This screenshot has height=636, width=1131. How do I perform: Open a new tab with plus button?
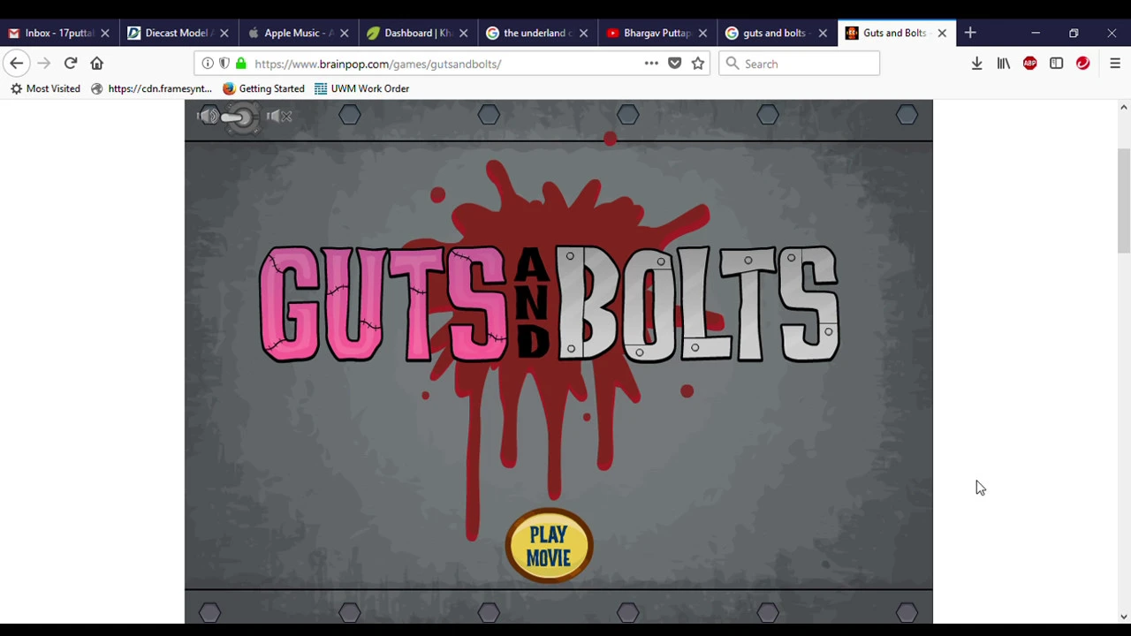coord(970,34)
